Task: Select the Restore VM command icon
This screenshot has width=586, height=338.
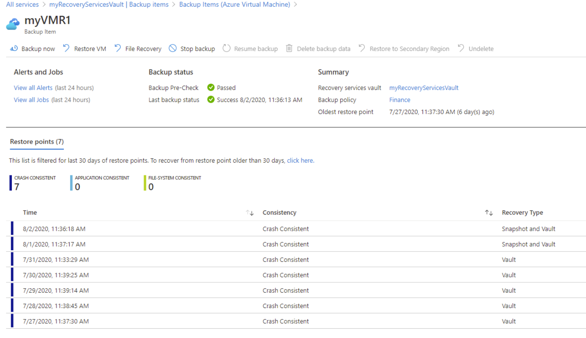Action: (x=67, y=48)
